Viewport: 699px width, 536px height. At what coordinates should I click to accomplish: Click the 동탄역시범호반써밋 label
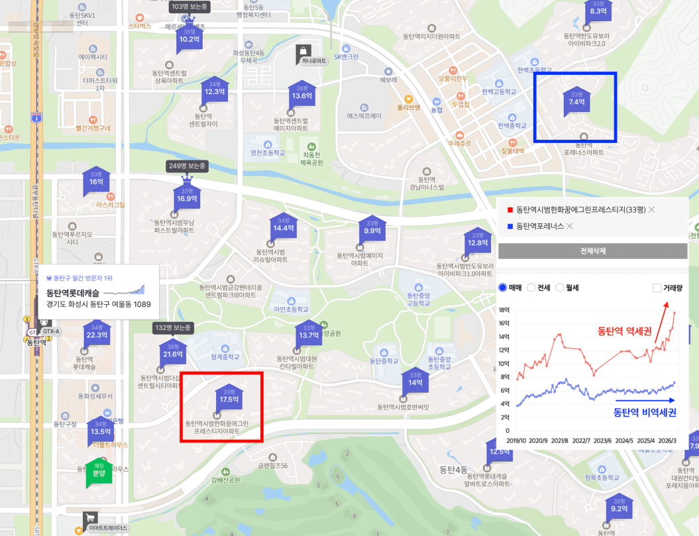[403, 407]
